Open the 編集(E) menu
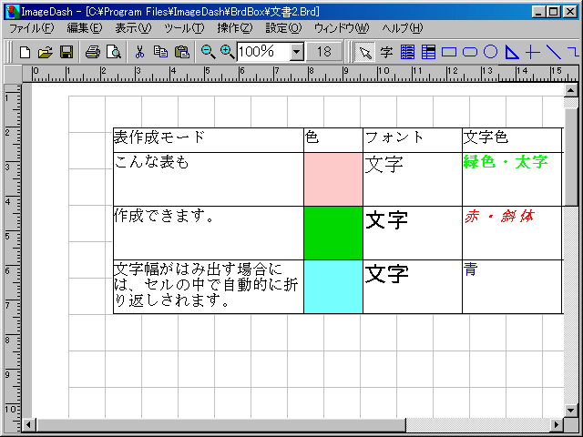Viewport: 583px width, 437px height. point(85,28)
